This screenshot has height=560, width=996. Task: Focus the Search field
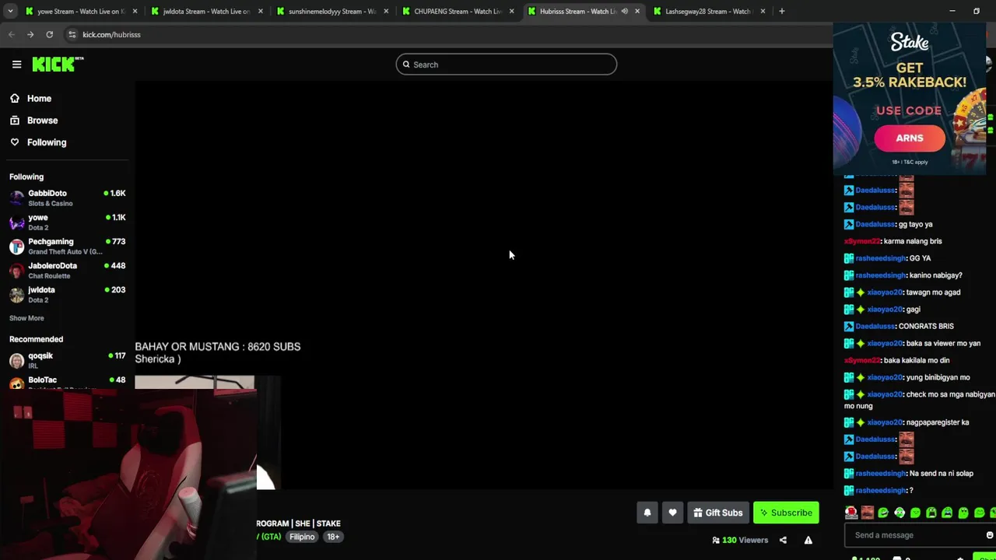(507, 65)
